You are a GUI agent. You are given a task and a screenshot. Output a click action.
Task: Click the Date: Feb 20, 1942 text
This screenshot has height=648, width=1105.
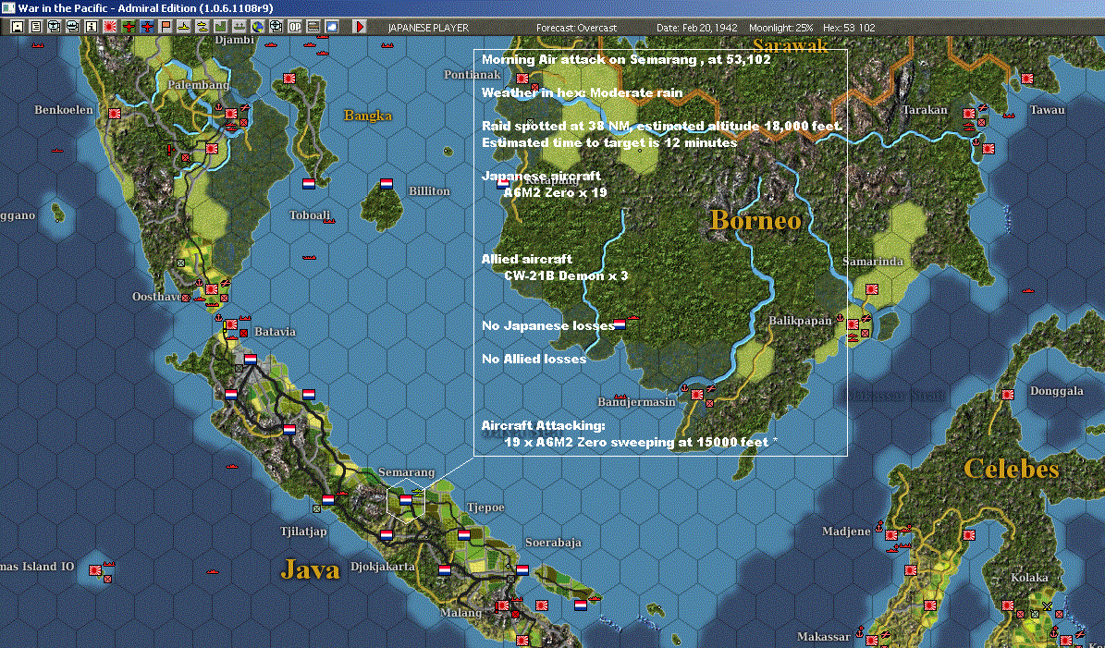(697, 28)
